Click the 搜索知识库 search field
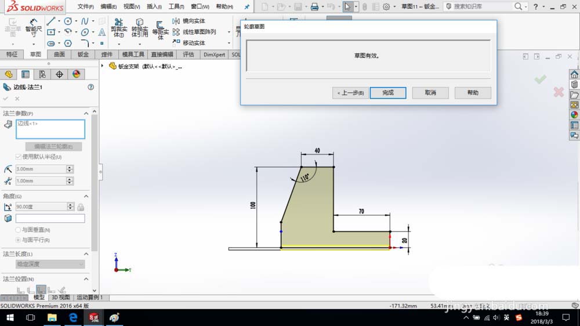The width and height of the screenshot is (580, 326). pyautogui.click(x=483, y=6)
